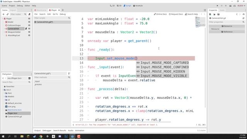This screenshot has width=247, height=139.
Task: Play a custom scene
Action: (x=234, y=5)
